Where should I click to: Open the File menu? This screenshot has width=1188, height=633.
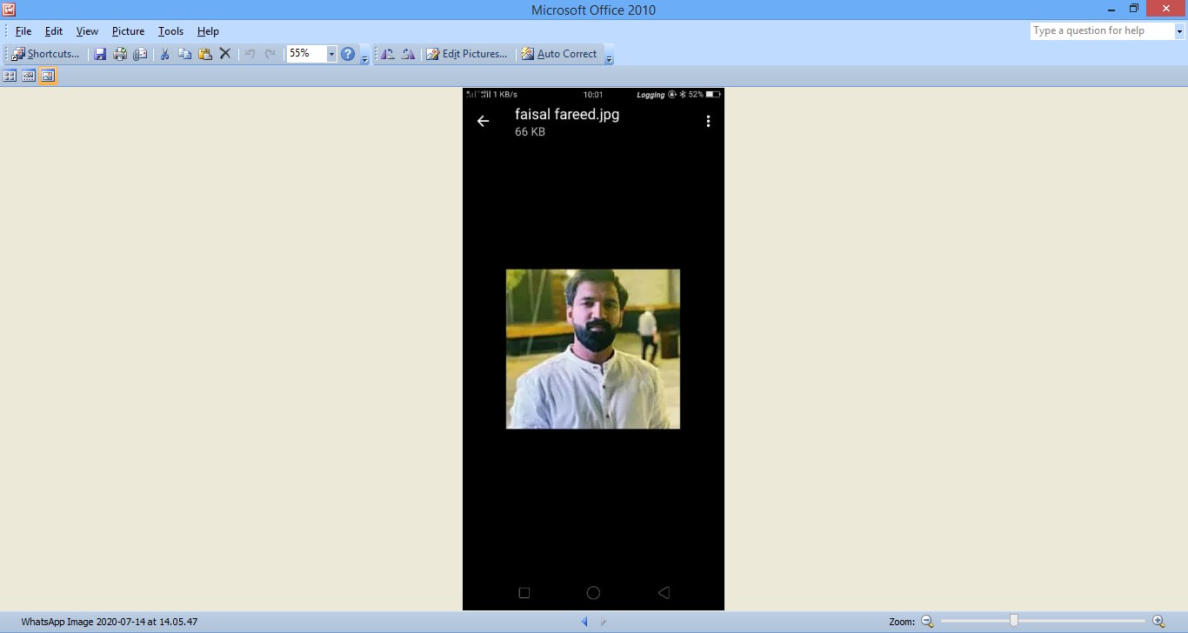(x=23, y=31)
